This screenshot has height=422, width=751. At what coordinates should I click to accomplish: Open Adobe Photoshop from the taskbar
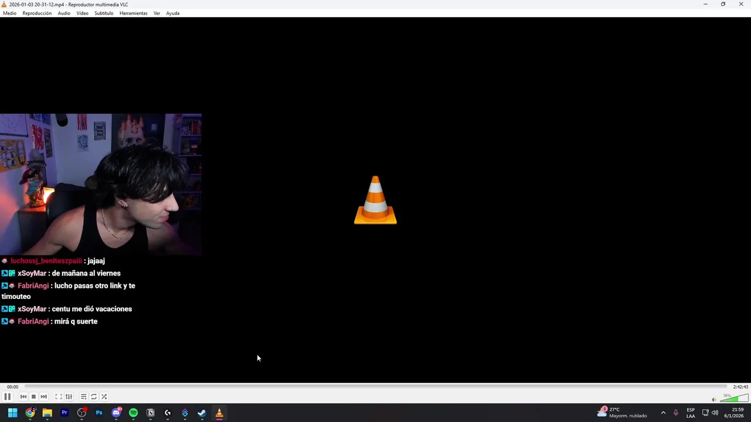pos(99,413)
